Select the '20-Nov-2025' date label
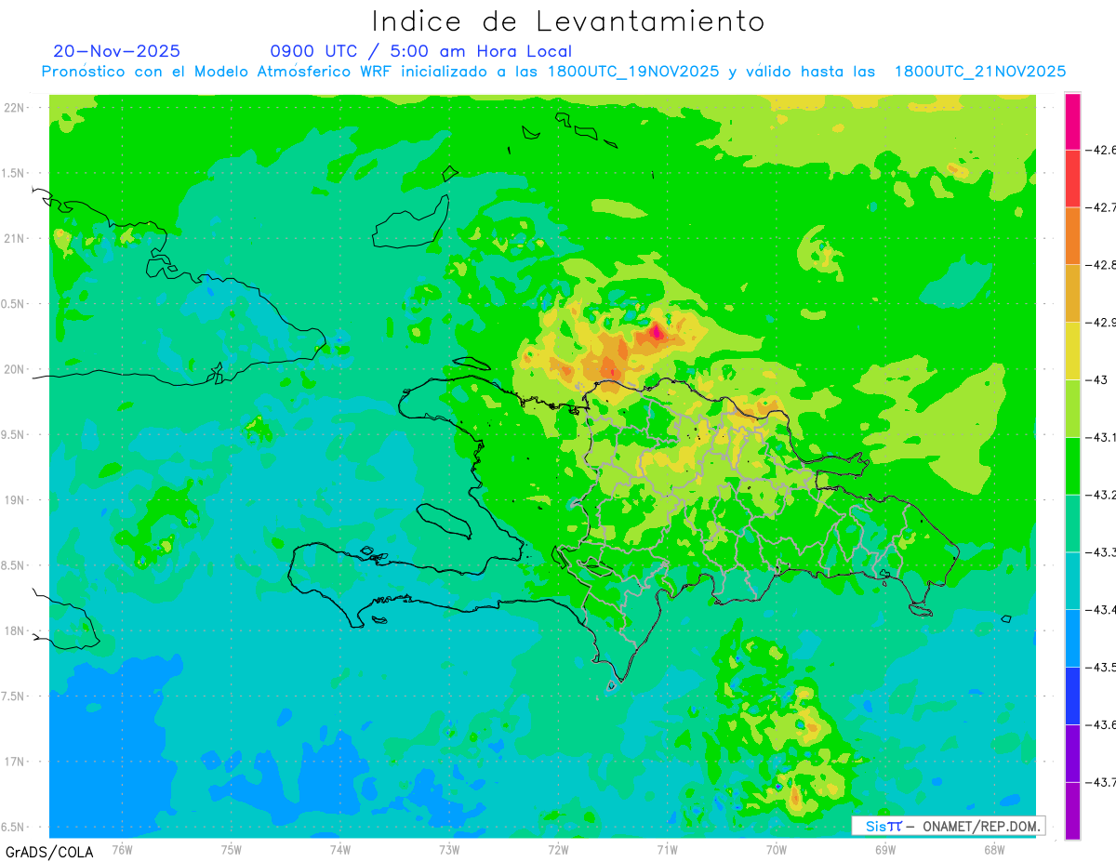This screenshot has width=1116, height=862. (117, 51)
